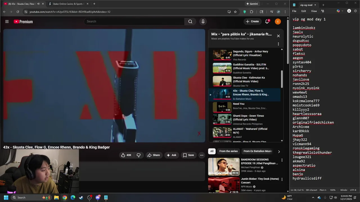
Task: Open the taskbar clock showing 5:24:01 PM
Action: [x=346, y=198]
